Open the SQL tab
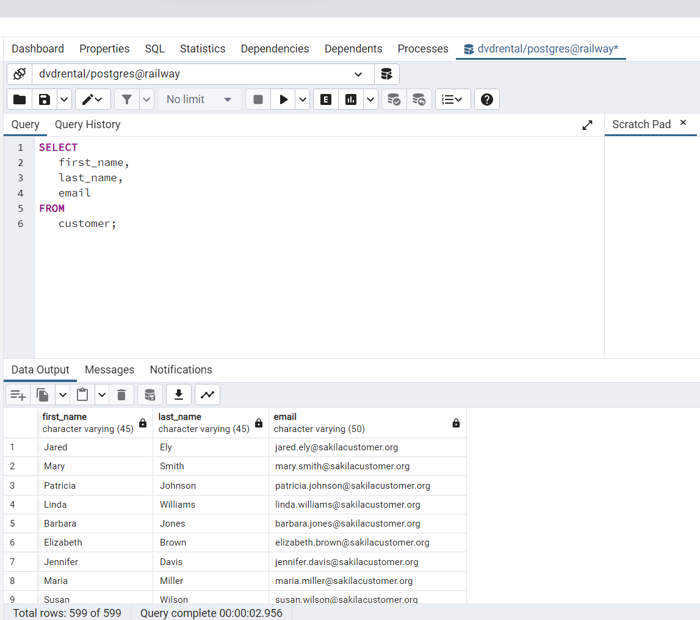The height and width of the screenshot is (620, 700). coord(155,49)
